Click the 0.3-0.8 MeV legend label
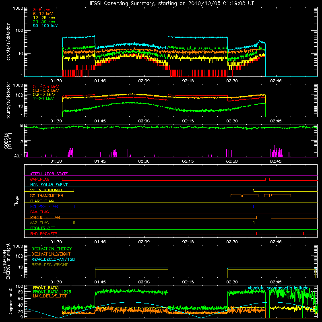Screen dimensions: 322x322 tap(46, 91)
